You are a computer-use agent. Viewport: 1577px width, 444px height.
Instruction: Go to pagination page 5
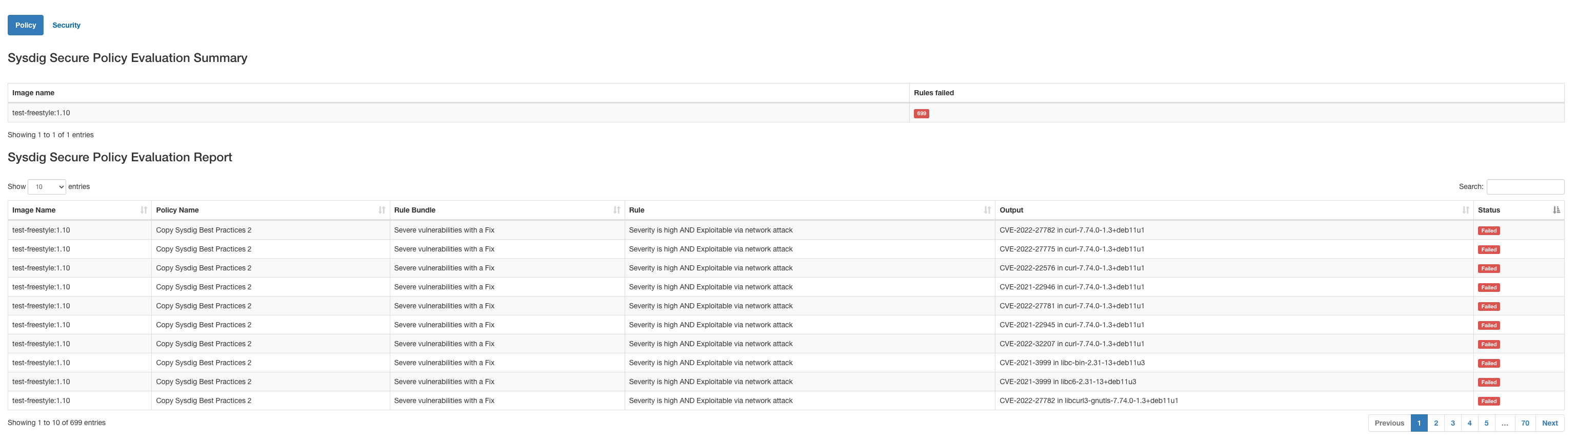tap(1486, 422)
